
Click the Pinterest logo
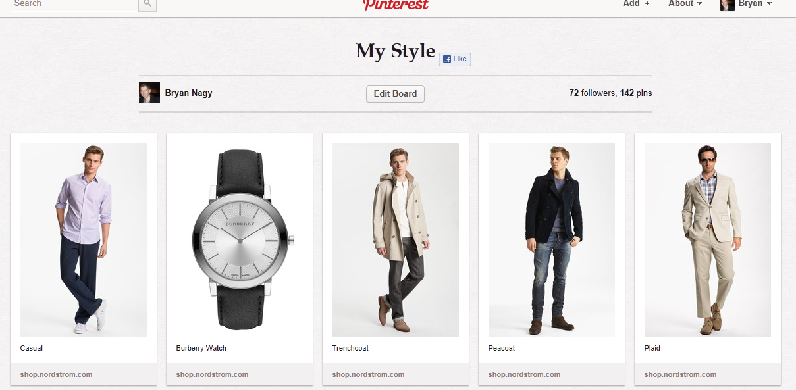pos(396,5)
